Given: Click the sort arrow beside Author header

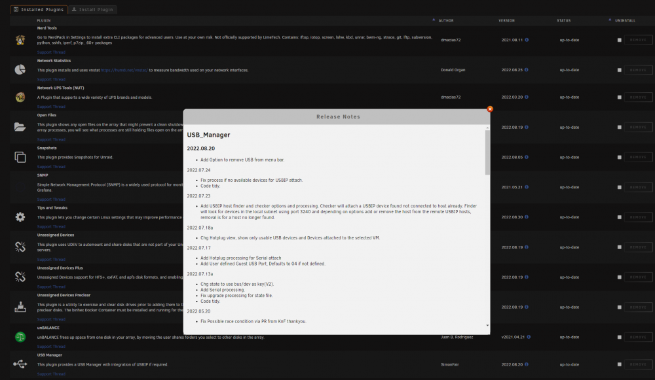Looking at the screenshot, I should [434, 20].
